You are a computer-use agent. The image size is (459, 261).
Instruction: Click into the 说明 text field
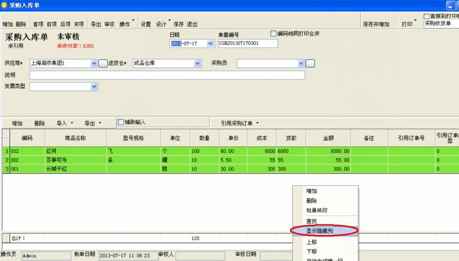[x=167, y=75]
